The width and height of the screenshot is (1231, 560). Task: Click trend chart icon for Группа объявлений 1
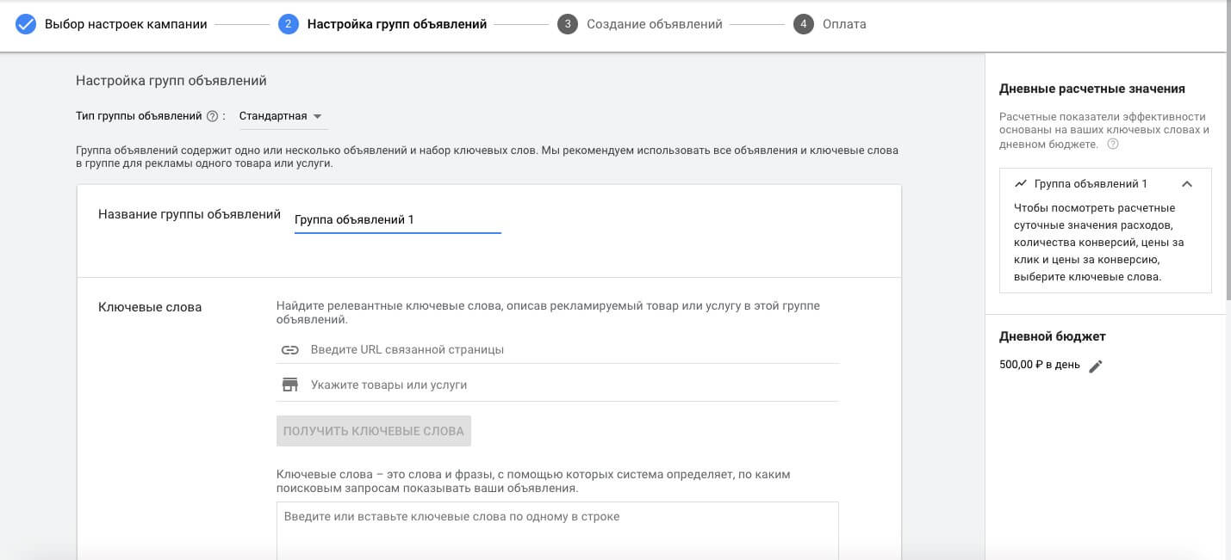click(1021, 184)
